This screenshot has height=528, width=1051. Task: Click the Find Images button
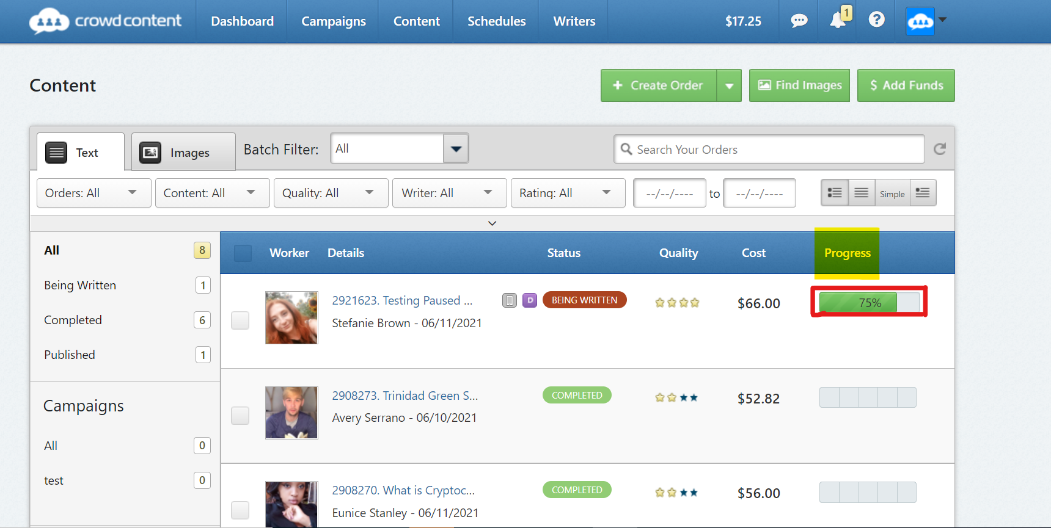tap(799, 85)
